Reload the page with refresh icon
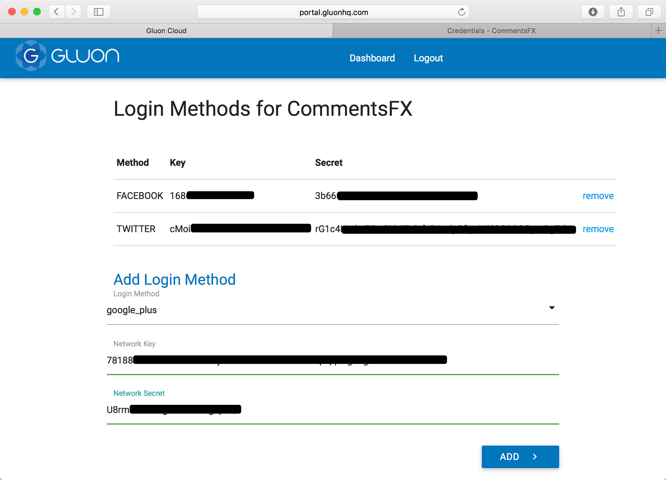Image resolution: width=666 pixels, height=480 pixels. click(x=461, y=12)
